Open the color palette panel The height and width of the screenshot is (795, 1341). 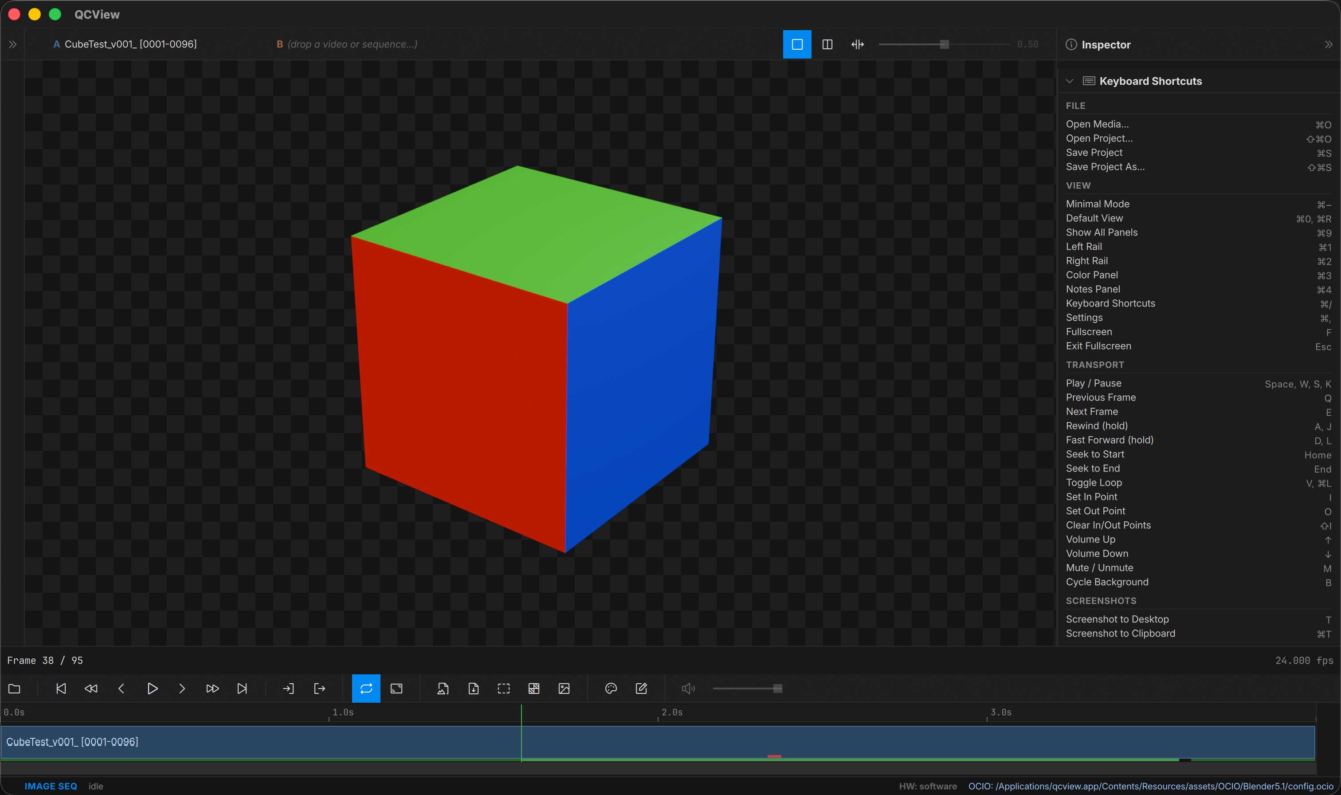pos(611,689)
